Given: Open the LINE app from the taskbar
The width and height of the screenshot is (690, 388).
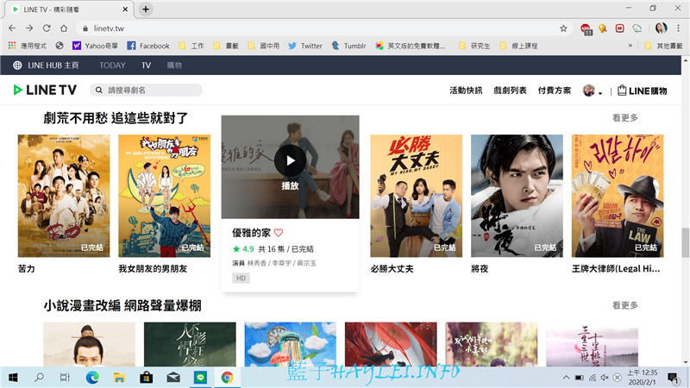Looking at the screenshot, I should pyautogui.click(x=200, y=378).
